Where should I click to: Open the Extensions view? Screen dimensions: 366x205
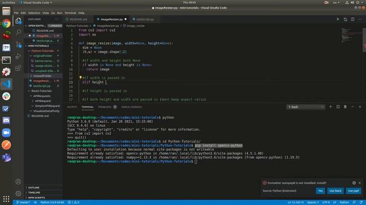pyautogui.click(x=18, y=68)
